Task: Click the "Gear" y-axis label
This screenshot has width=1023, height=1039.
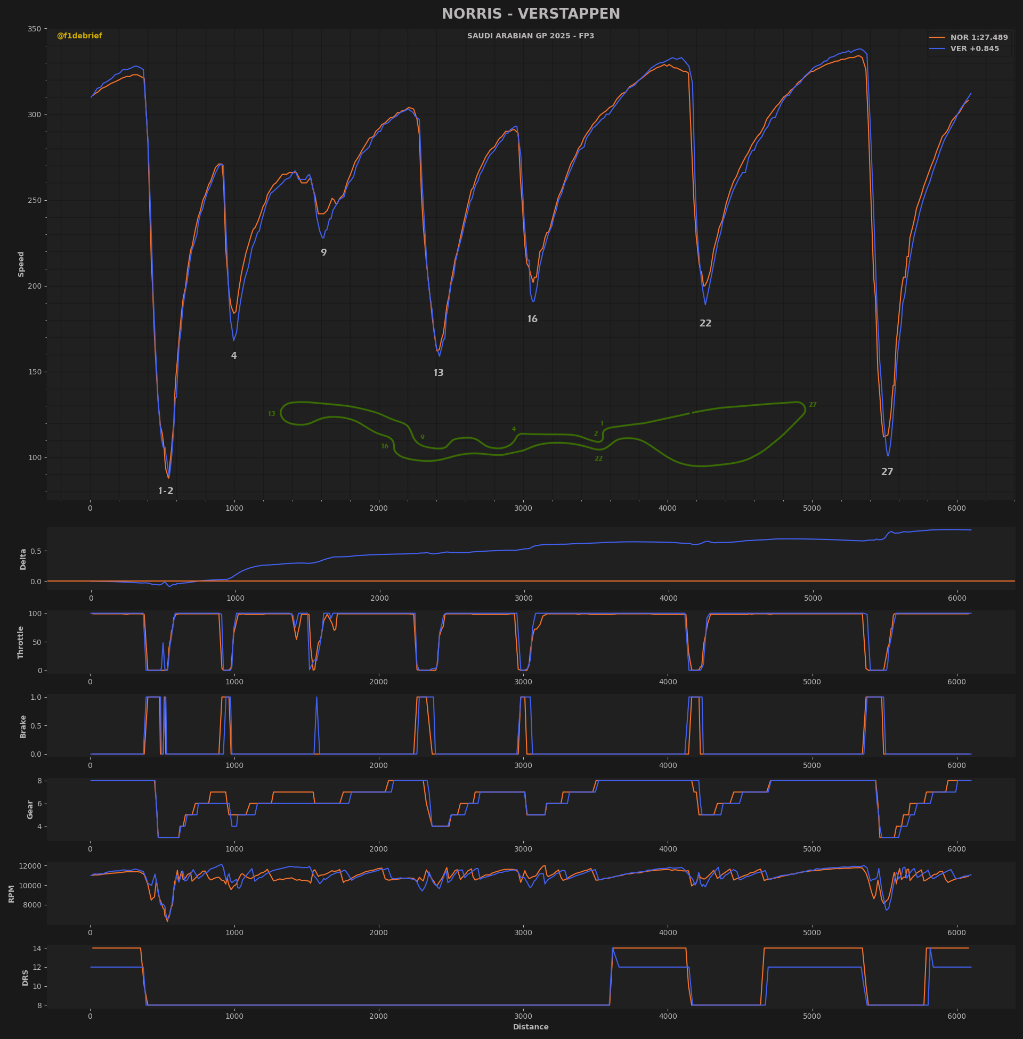Action: 30,809
